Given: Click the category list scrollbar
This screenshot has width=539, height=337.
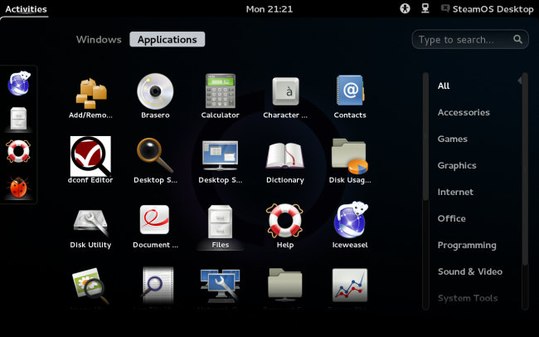Looking at the screenshot, I should (525, 168).
